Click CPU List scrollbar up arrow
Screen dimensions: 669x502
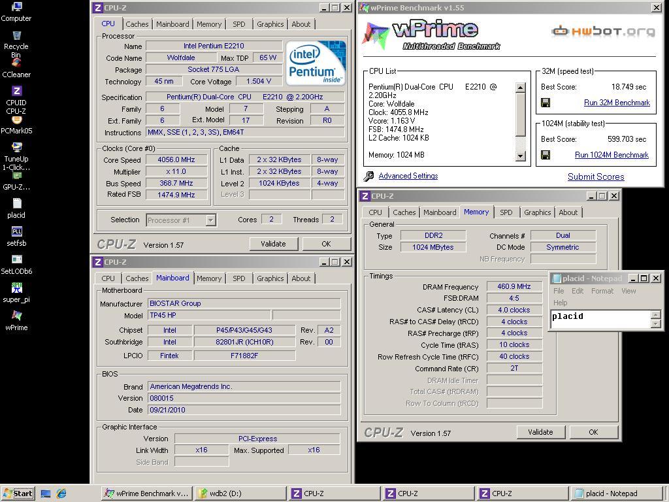coord(520,88)
